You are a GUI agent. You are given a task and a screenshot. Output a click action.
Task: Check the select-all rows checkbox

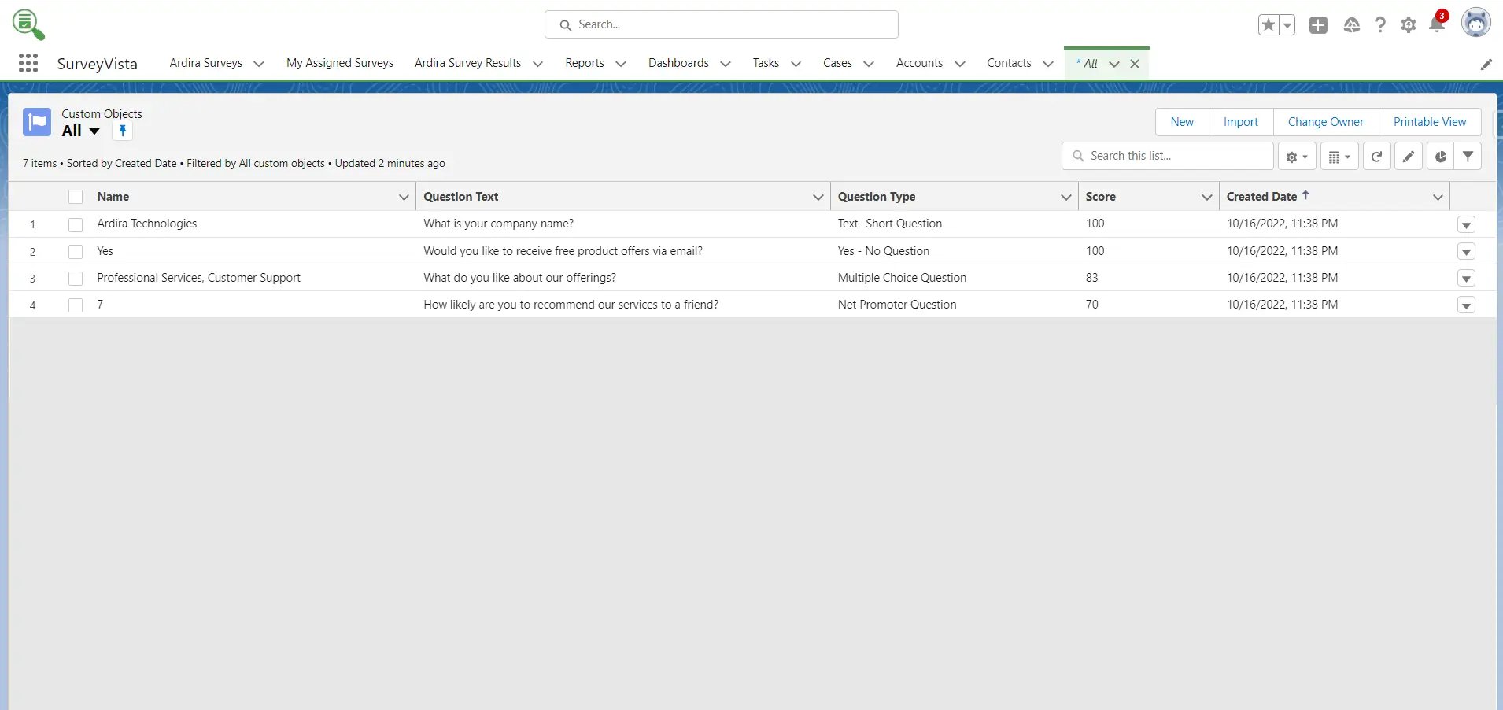[x=76, y=197]
